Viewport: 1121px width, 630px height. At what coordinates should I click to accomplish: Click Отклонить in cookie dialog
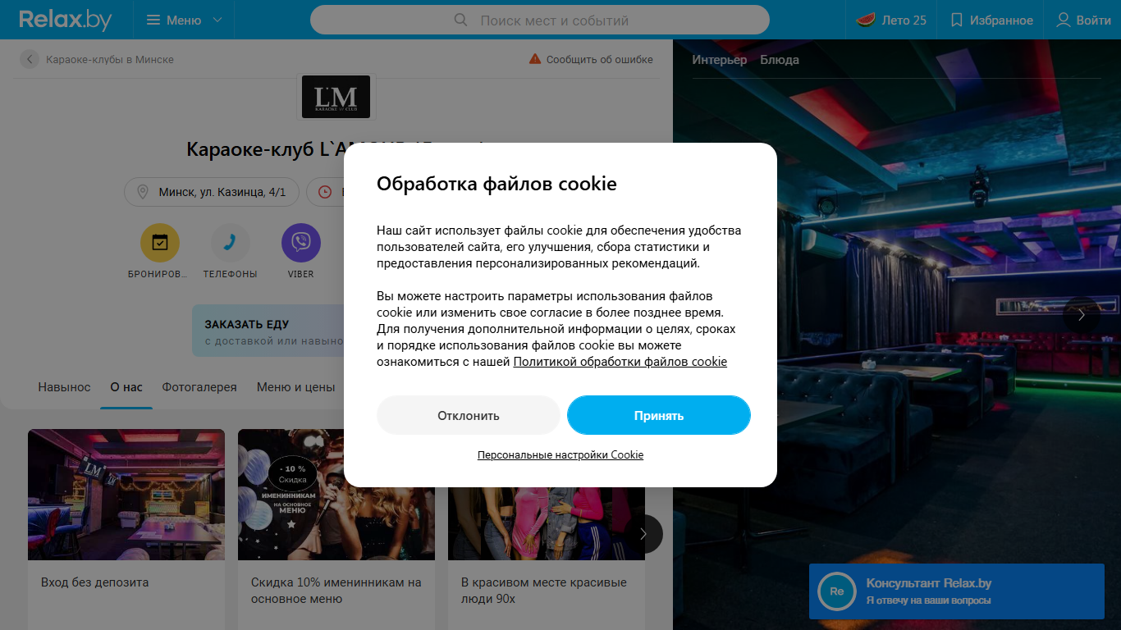pos(469,415)
